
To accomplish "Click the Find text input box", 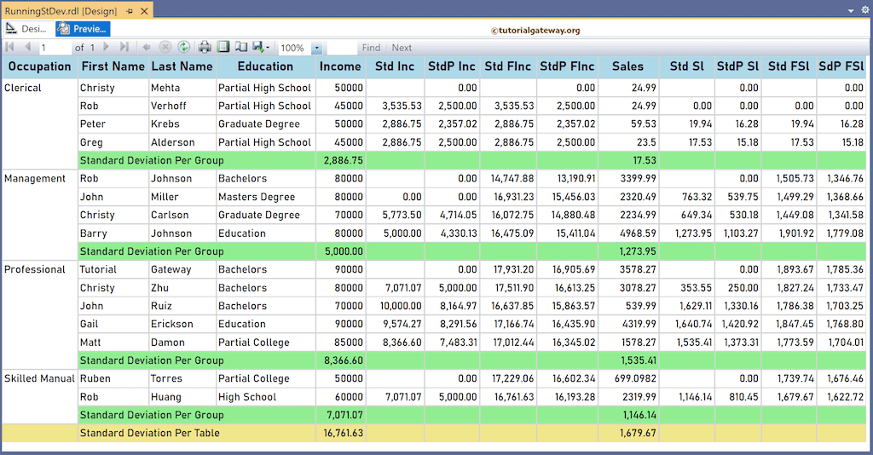I will click(341, 48).
